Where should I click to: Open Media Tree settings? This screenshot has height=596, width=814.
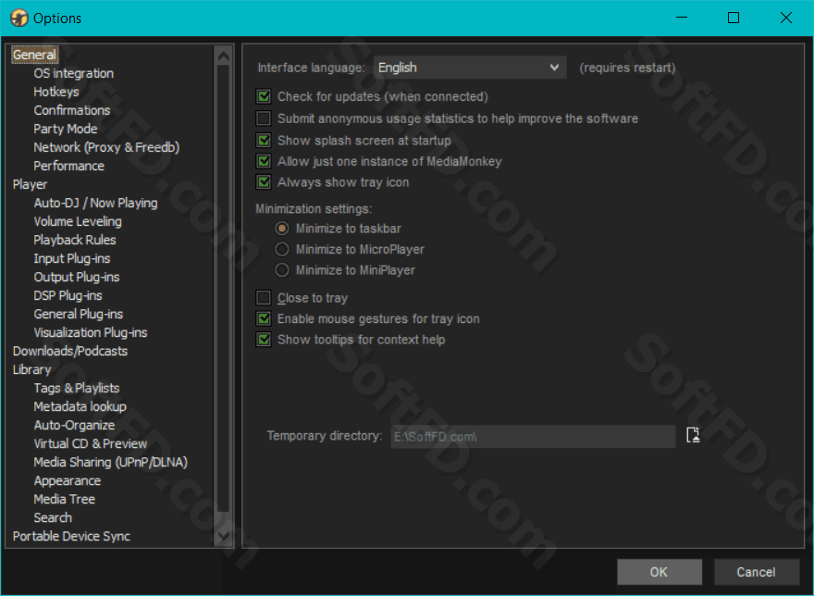[x=65, y=500]
